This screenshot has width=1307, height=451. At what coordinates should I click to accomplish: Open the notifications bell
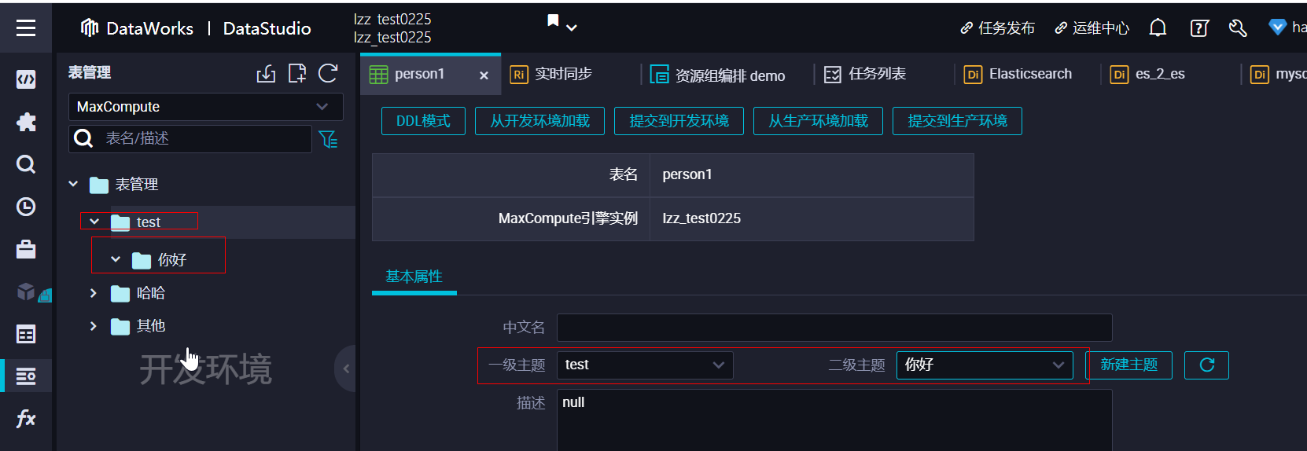[x=1158, y=28]
